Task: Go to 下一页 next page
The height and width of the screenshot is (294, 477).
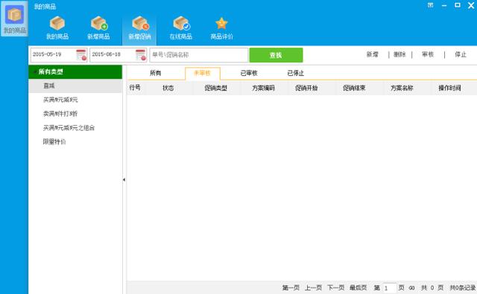Action: point(335,287)
